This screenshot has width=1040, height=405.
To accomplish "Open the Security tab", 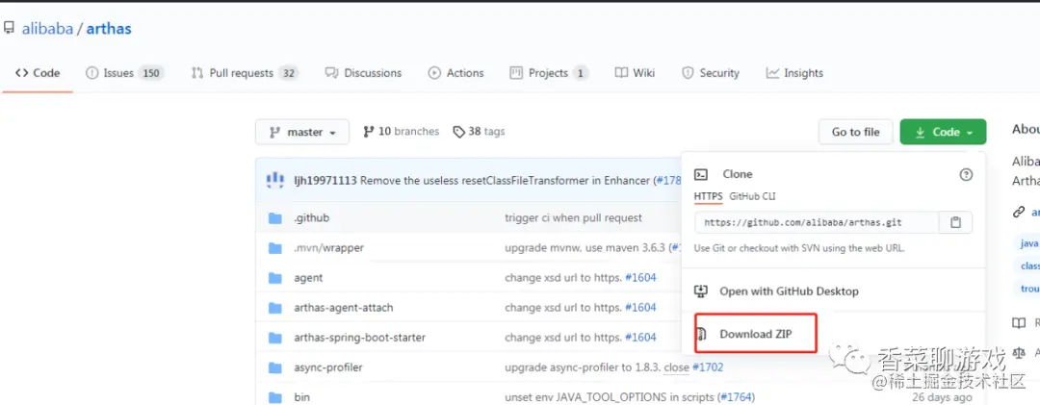I will [711, 73].
